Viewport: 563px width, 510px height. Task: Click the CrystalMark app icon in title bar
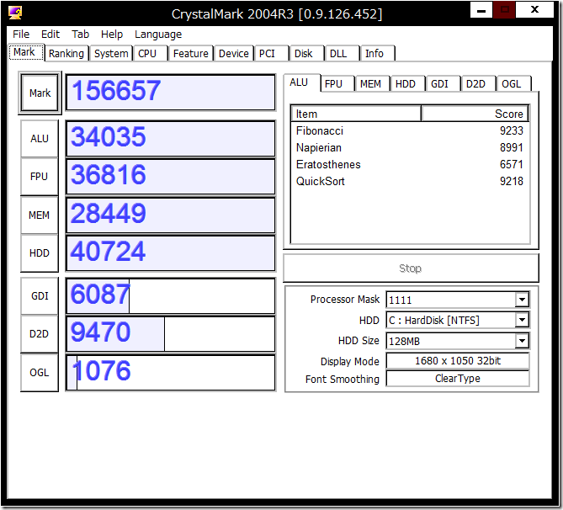(x=15, y=13)
